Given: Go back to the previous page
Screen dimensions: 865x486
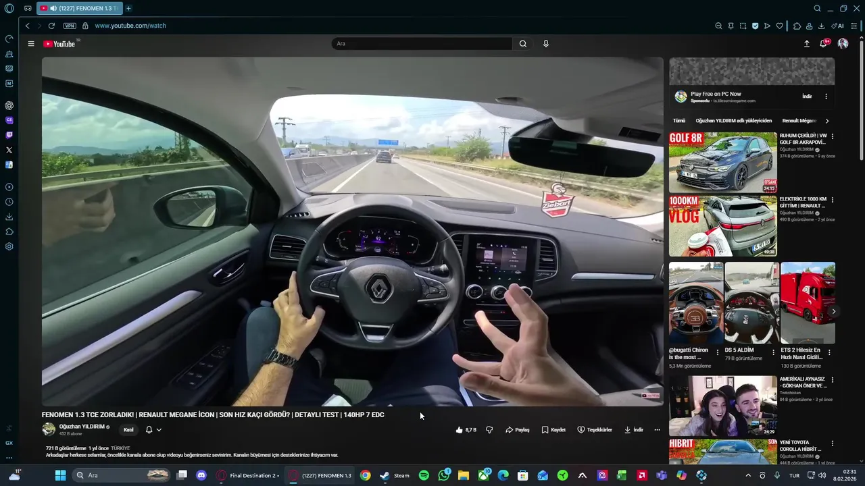Looking at the screenshot, I should pyautogui.click(x=27, y=26).
